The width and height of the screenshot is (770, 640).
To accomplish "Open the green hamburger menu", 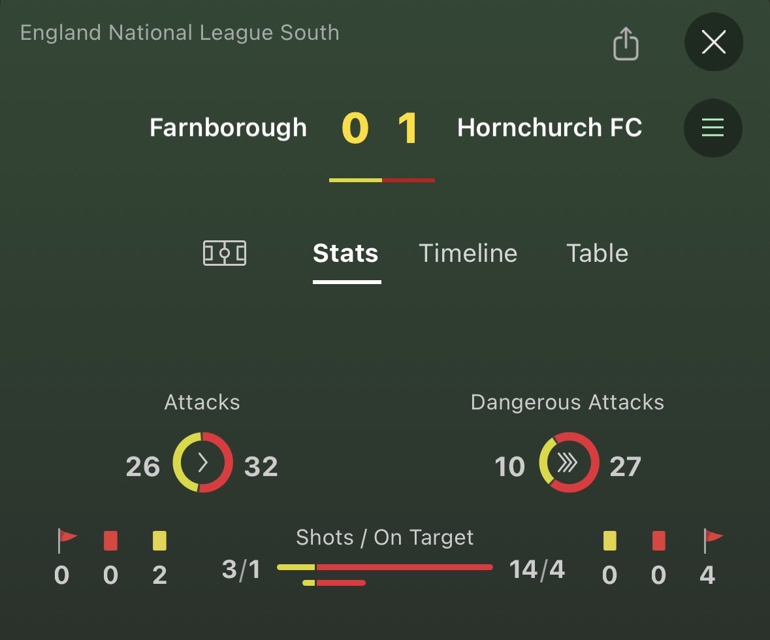I will tap(713, 128).
